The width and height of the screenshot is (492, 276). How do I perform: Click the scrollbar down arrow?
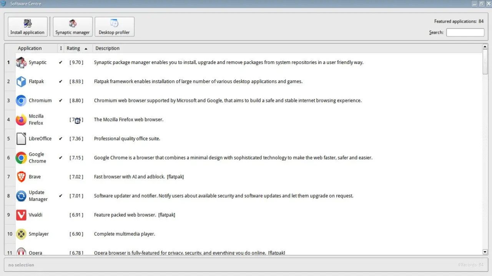click(485, 252)
